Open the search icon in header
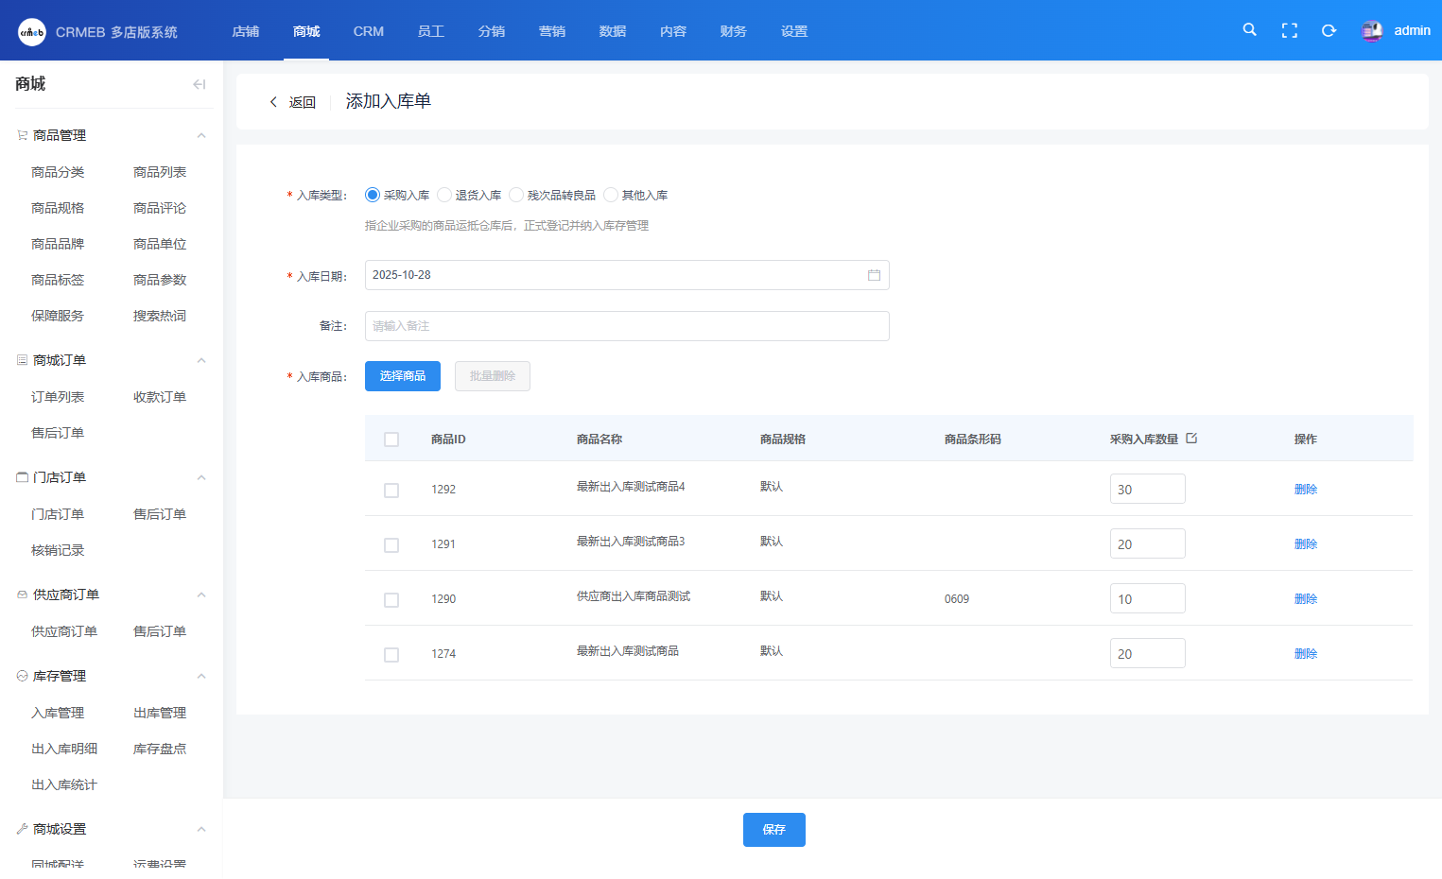This screenshot has height=879, width=1442. (x=1249, y=30)
